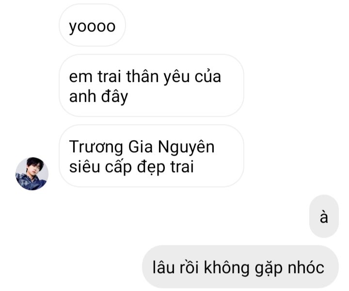Click the words 'em trai' in the second bubble

click(95, 77)
